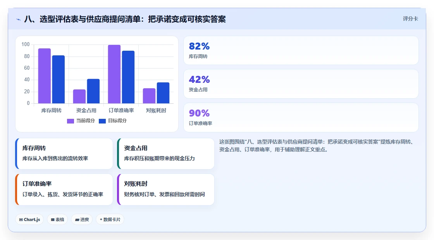Click text 库存从入库到售出的流转效率
434x240 pixels.
click(55, 159)
